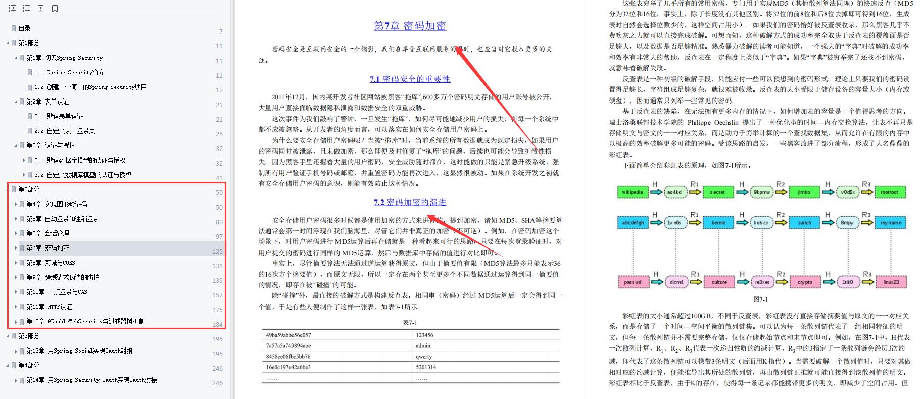Click the bookmark icon beside 第2章 表单认证
This screenshot has height=399, width=921.
22,102
